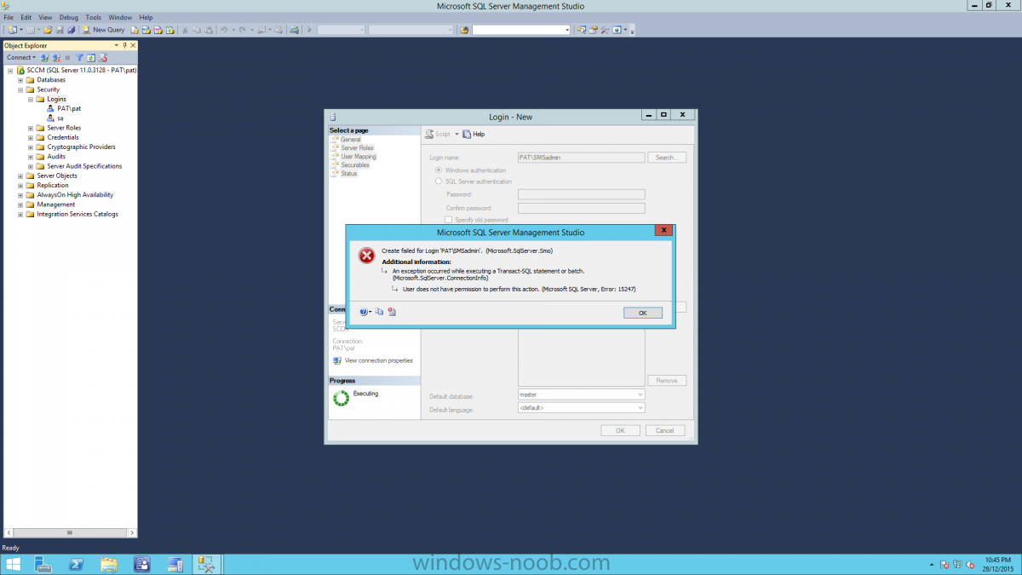Screen dimensions: 1022x575
Task: Open the Connect dropdown in Object Explorer
Action: pyautogui.click(x=21, y=58)
